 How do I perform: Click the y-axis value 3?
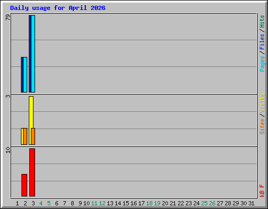click(x=8, y=96)
